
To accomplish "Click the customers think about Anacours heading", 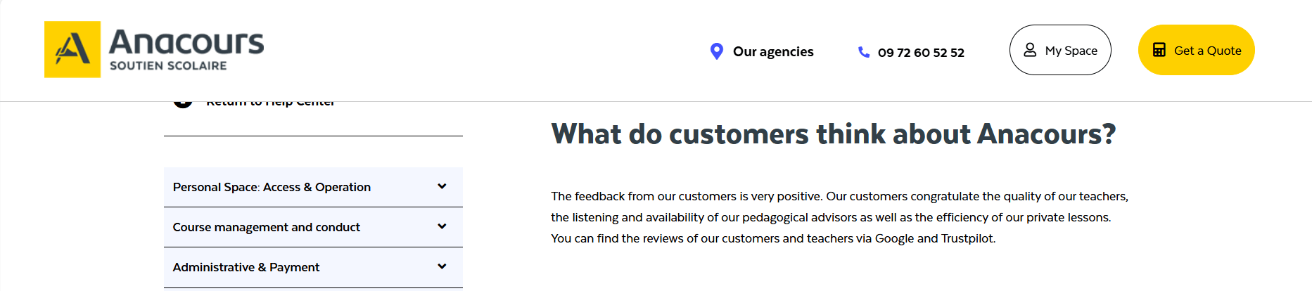I will pyautogui.click(x=833, y=134).
